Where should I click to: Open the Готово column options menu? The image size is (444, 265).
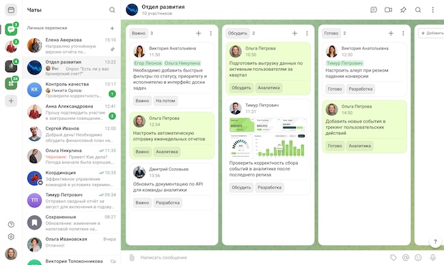[x=403, y=33]
